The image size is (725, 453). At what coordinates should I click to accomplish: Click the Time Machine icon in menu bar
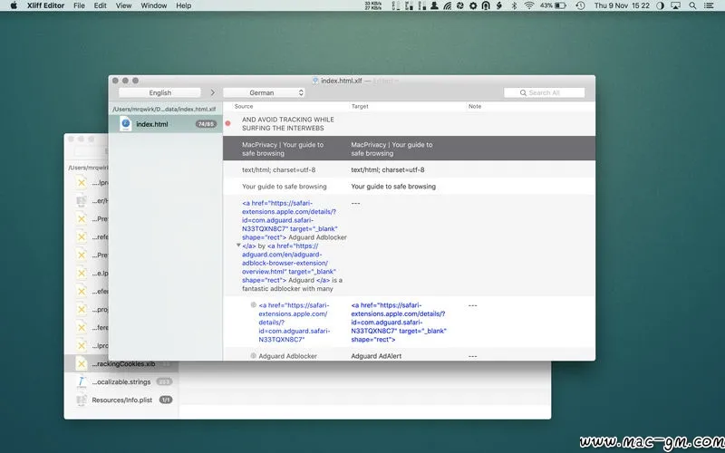tap(580, 5)
